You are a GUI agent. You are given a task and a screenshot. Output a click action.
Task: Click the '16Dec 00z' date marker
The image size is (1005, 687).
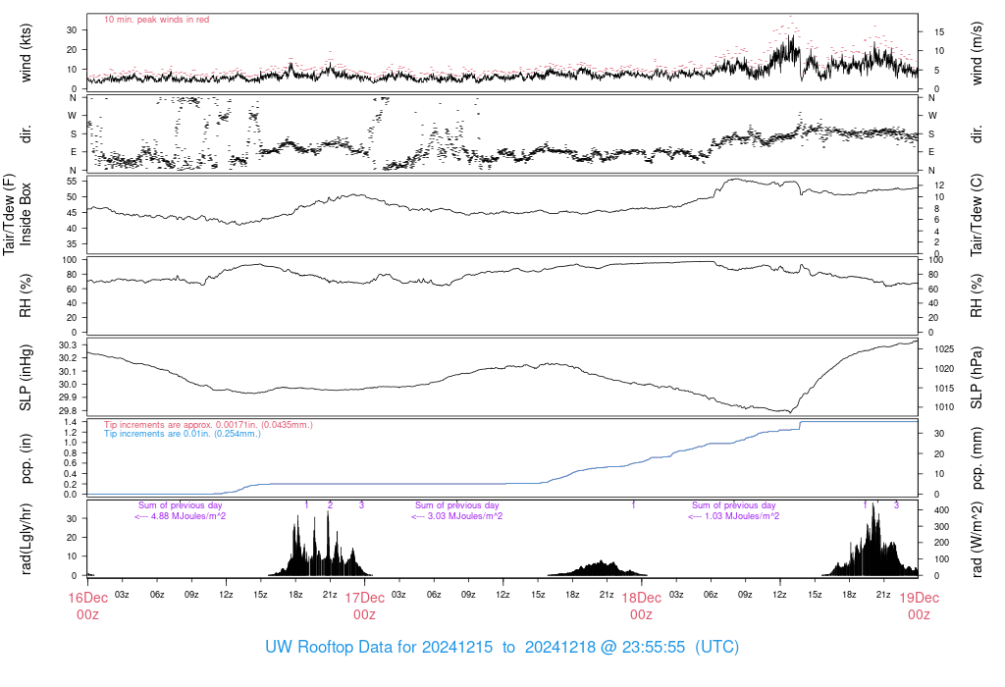pyautogui.click(x=87, y=607)
